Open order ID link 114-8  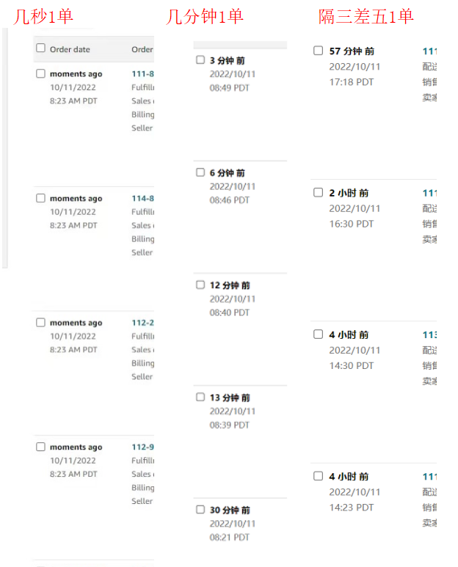[x=143, y=198]
